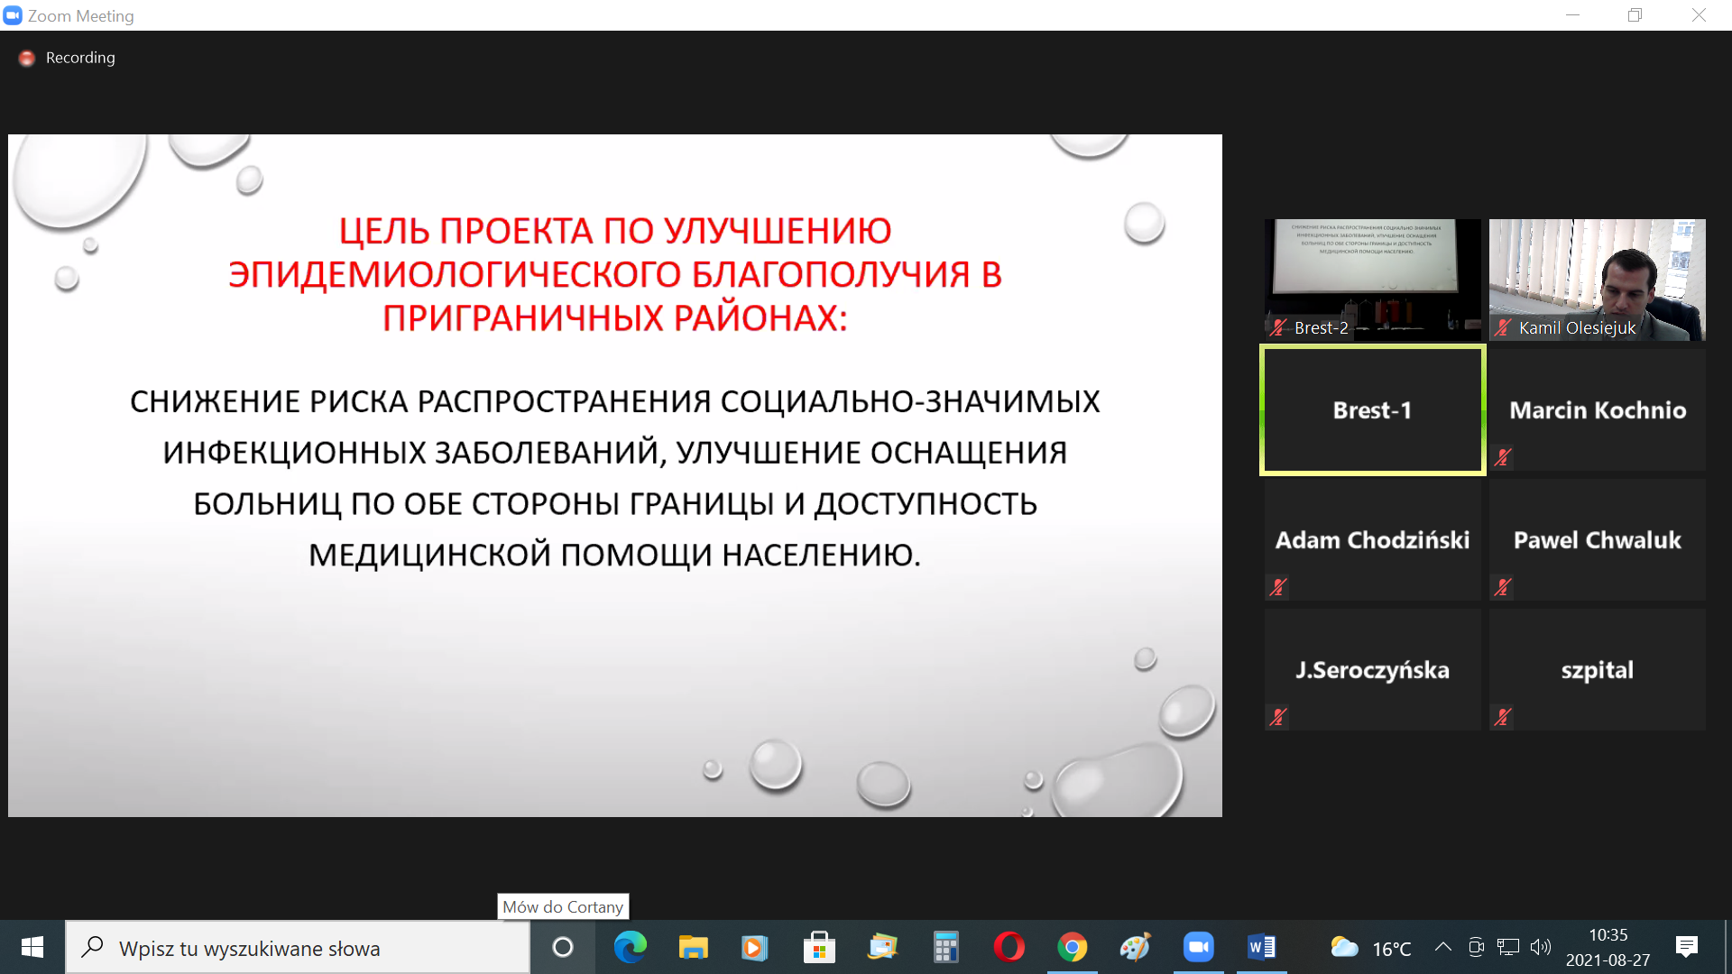The height and width of the screenshot is (974, 1732).
Task: Click the highlighted Brest-1 participant tile
Action: click(x=1372, y=409)
